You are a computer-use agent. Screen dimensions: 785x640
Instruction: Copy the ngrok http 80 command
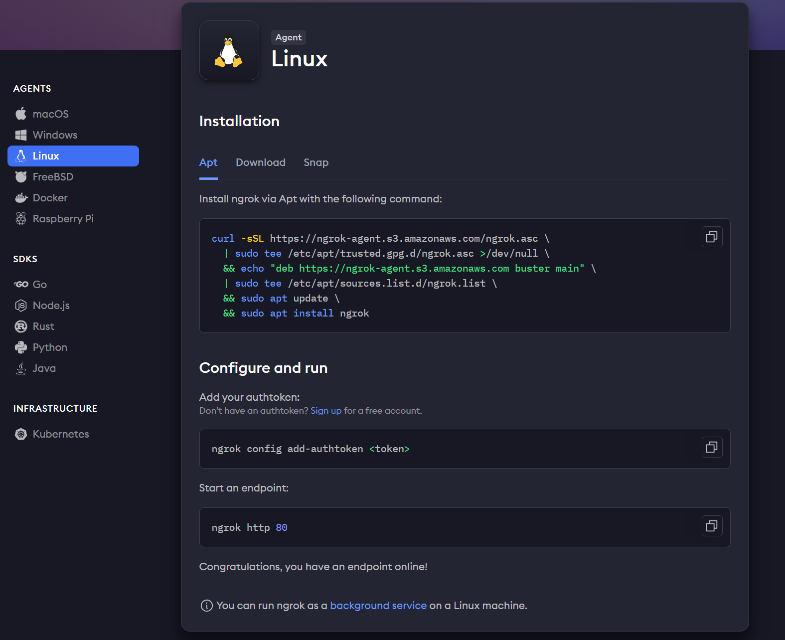pyautogui.click(x=712, y=526)
